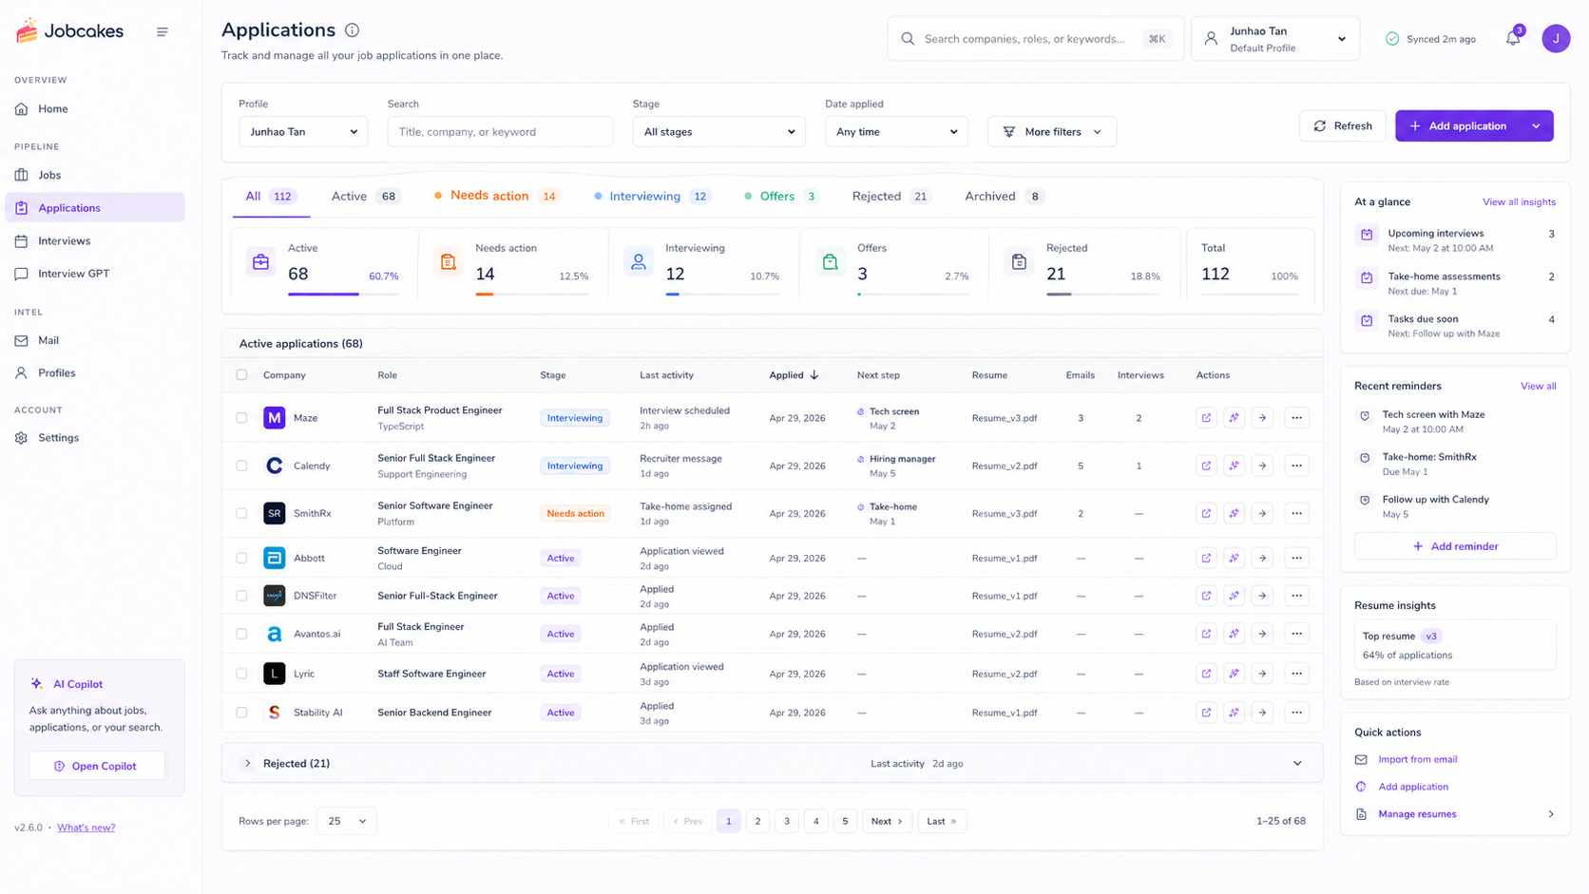Expand More filters dropdown
Screen dimensions: 1589x894
[x=1052, y=132]
